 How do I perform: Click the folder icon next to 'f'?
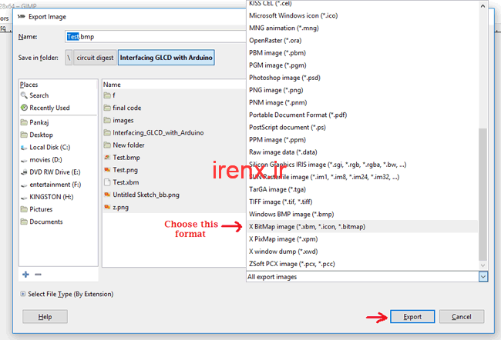107,95
